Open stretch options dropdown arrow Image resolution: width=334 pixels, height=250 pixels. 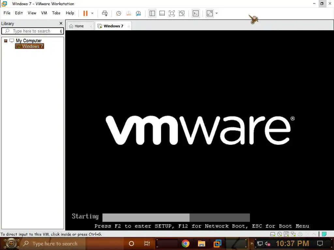click(217, 13)
